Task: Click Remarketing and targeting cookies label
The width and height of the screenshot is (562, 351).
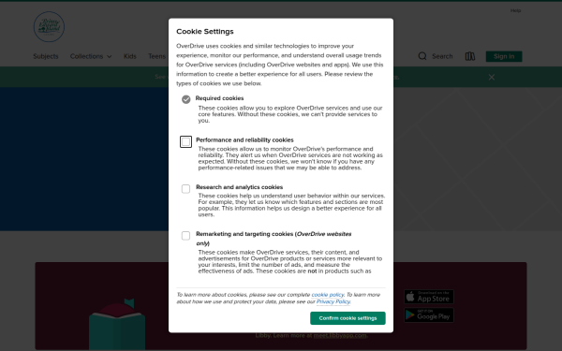Action: [274, 239]
